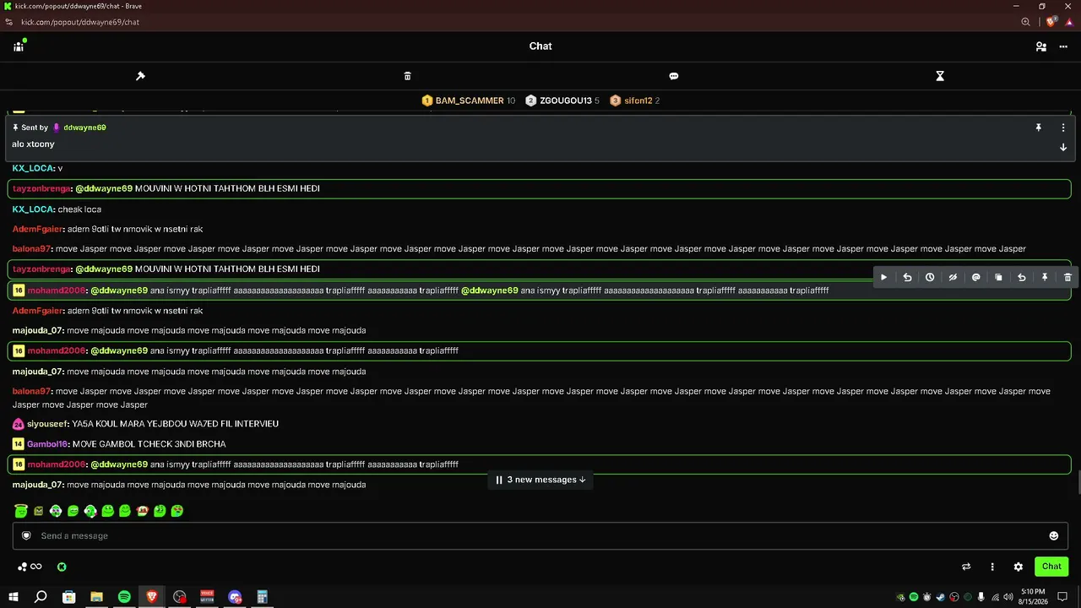Collapse the pinned message with down arrow
1081x608 pixels.
(x=1063, y=147)
